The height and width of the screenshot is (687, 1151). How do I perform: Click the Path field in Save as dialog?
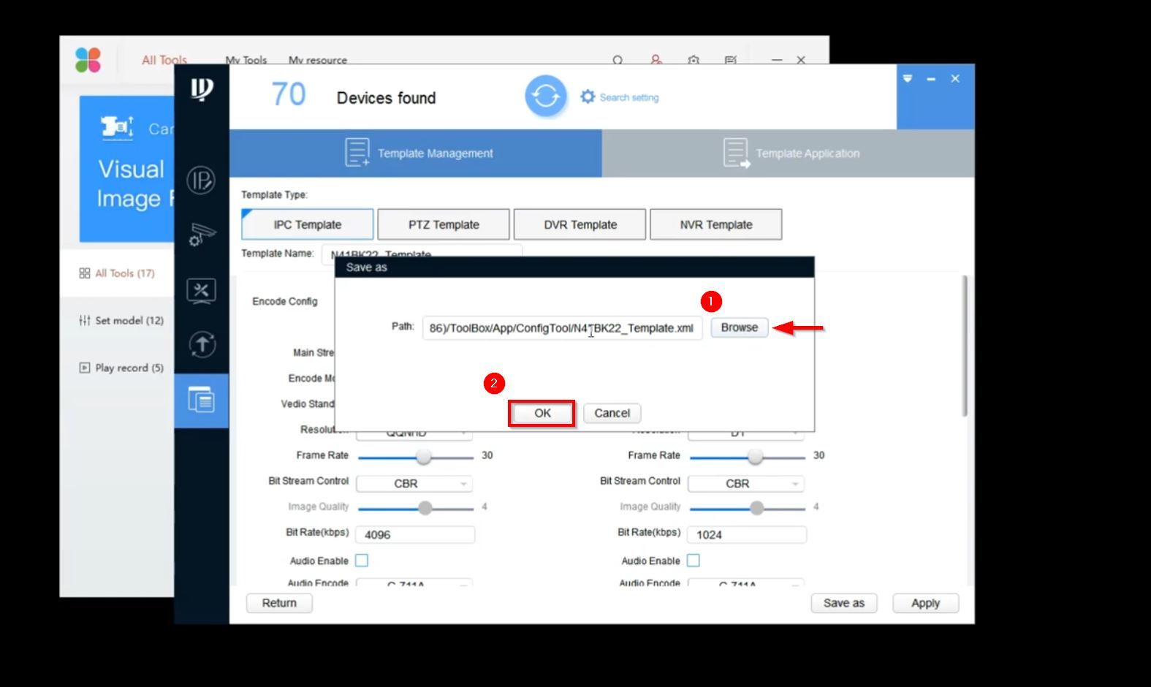tap(562, 328)
